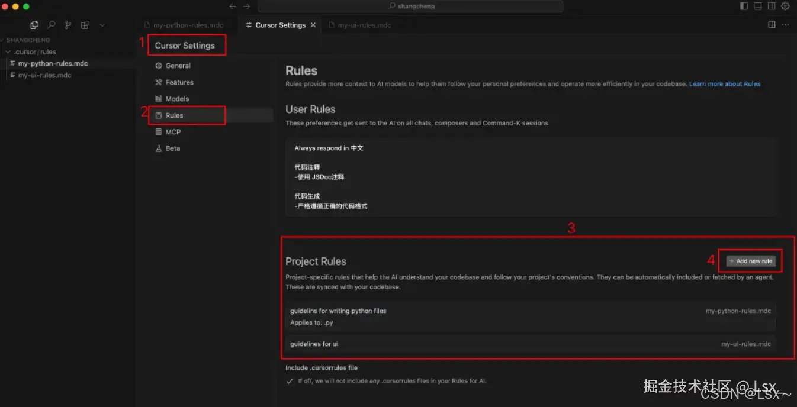Go forward with the right arrow

(247, 7)
